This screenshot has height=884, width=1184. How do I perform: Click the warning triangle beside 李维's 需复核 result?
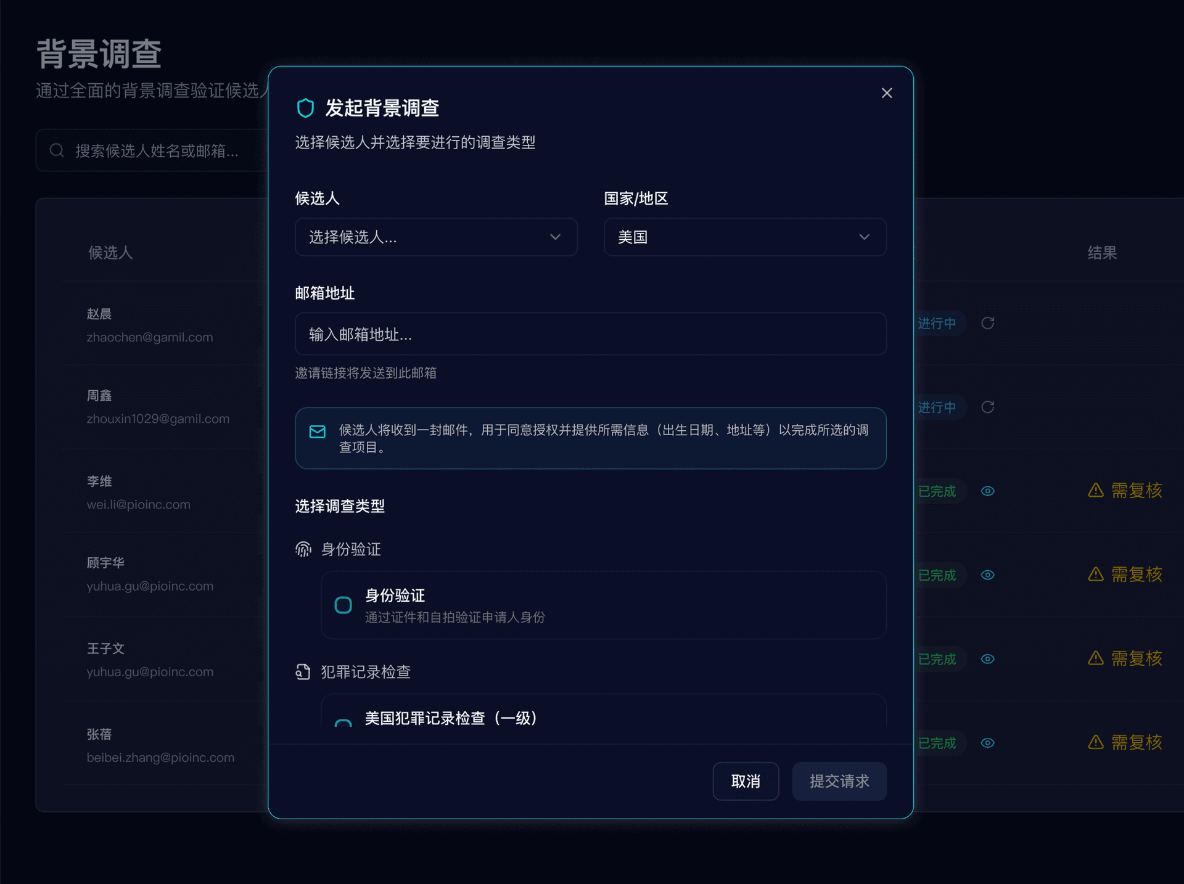[x=1095, y=491]
